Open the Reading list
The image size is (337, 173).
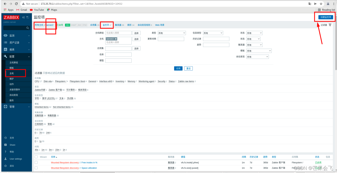327,10
